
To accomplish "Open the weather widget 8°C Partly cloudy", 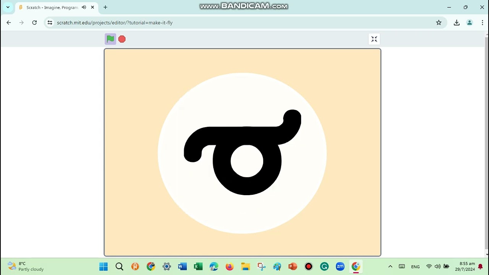I will click(x=26, y=266).
